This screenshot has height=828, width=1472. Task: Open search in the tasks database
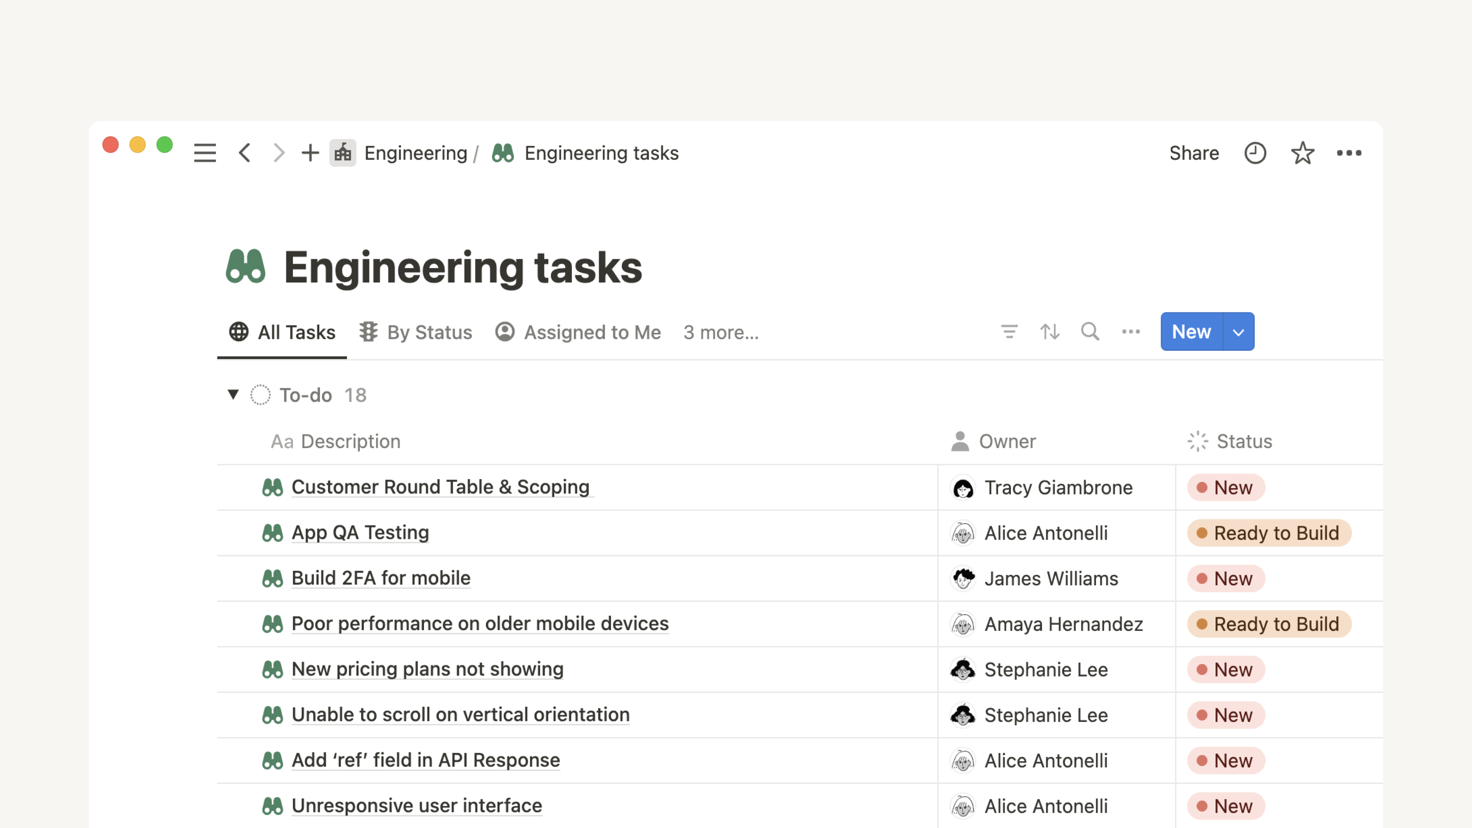point(1090,332)
